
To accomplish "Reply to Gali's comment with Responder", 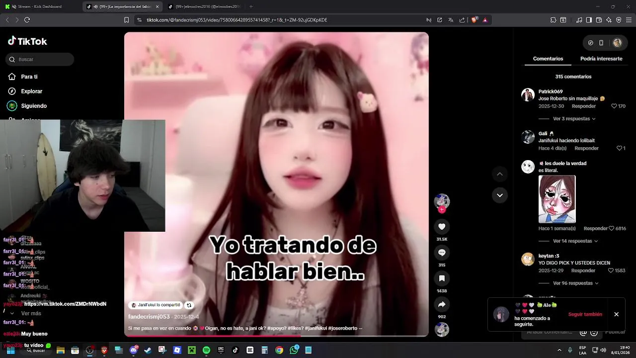I will (x=586, y=149).
